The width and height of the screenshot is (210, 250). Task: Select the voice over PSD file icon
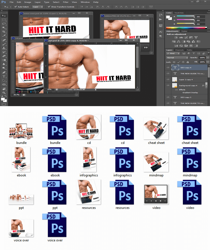54,225
